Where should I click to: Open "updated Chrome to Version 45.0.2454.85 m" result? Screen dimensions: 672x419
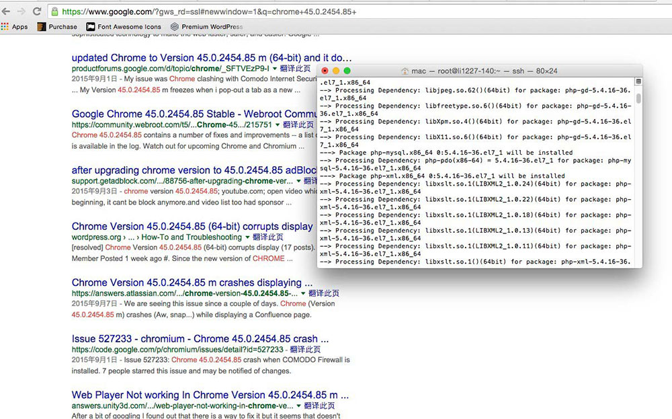point(212,58)
